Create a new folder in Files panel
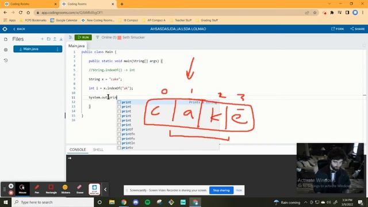Screen dimensions: 368x207 (x=48, y=39)
